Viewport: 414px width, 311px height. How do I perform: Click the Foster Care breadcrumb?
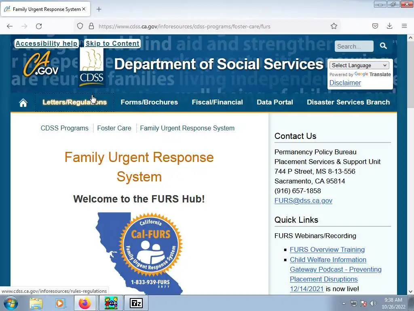click(x=114, y=128)
